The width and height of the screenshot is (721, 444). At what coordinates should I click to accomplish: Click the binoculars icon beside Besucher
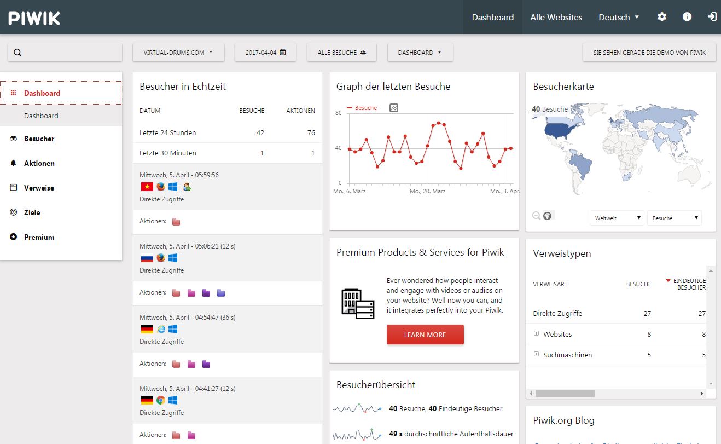(14, 139)
